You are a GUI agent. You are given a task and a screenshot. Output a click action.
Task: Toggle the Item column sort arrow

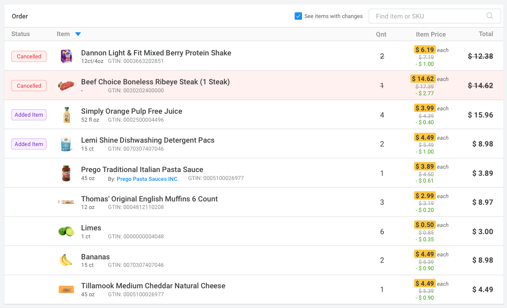[78, 34]
